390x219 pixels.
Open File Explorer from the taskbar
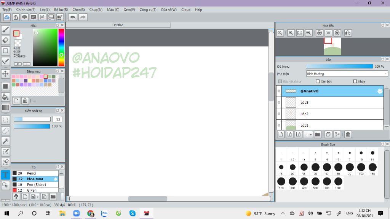62,213
